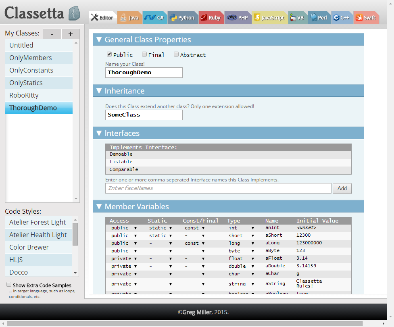This screenshot has height=327, width=394.
Task: Enable the Abstract checkbox
Action: coord(176,54)
